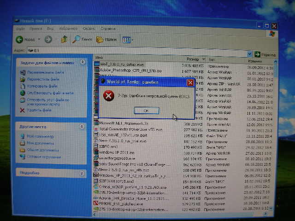This screenshot has height=221, width=295.
Task: Open the Сервис menu
Action: pyautogui.click(x=88, y=29)
